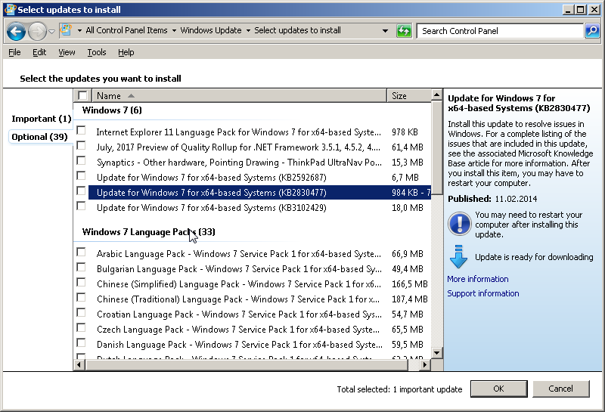Viewport: 605px width, 412px height.
Task: Check Synaptics ThinkPad UltraNav update
Action: (x=81, y=160)
